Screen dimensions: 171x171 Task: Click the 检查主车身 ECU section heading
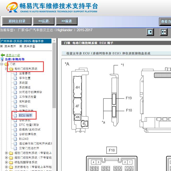(x=108, y=53)
